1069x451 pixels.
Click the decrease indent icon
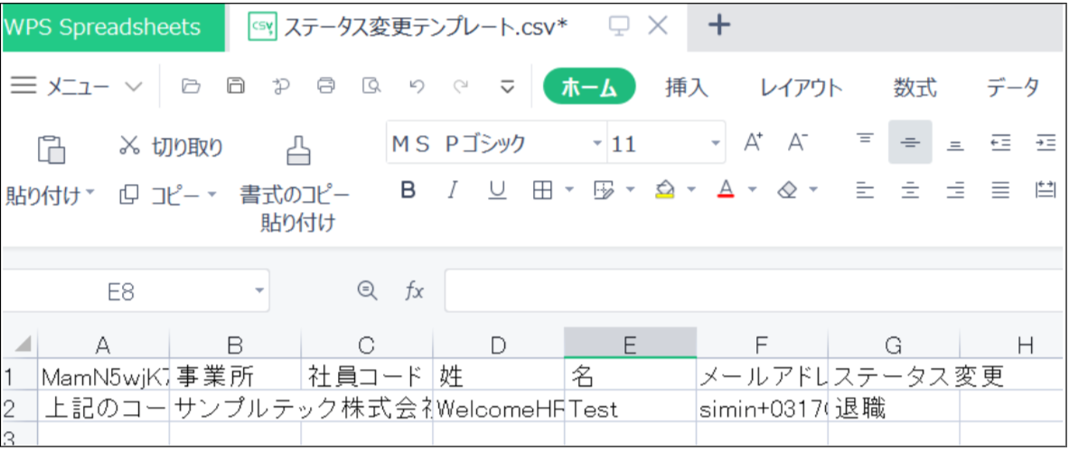pyautogui.click(x=1000, y=143)
